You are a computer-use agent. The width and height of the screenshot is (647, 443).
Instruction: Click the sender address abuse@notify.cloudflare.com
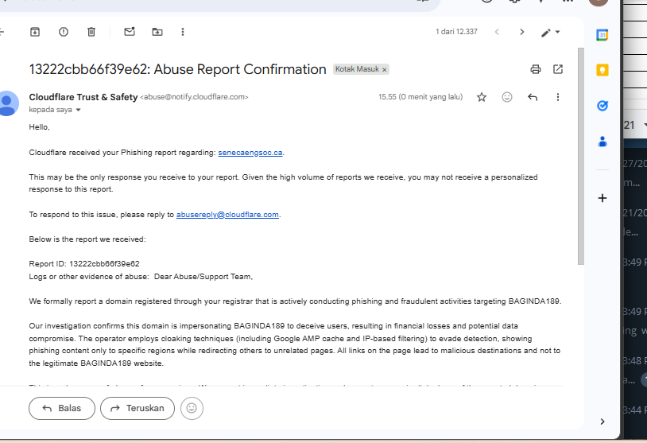click(195, 97)
